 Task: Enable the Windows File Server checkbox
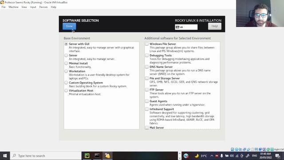[x=147, y=44]
